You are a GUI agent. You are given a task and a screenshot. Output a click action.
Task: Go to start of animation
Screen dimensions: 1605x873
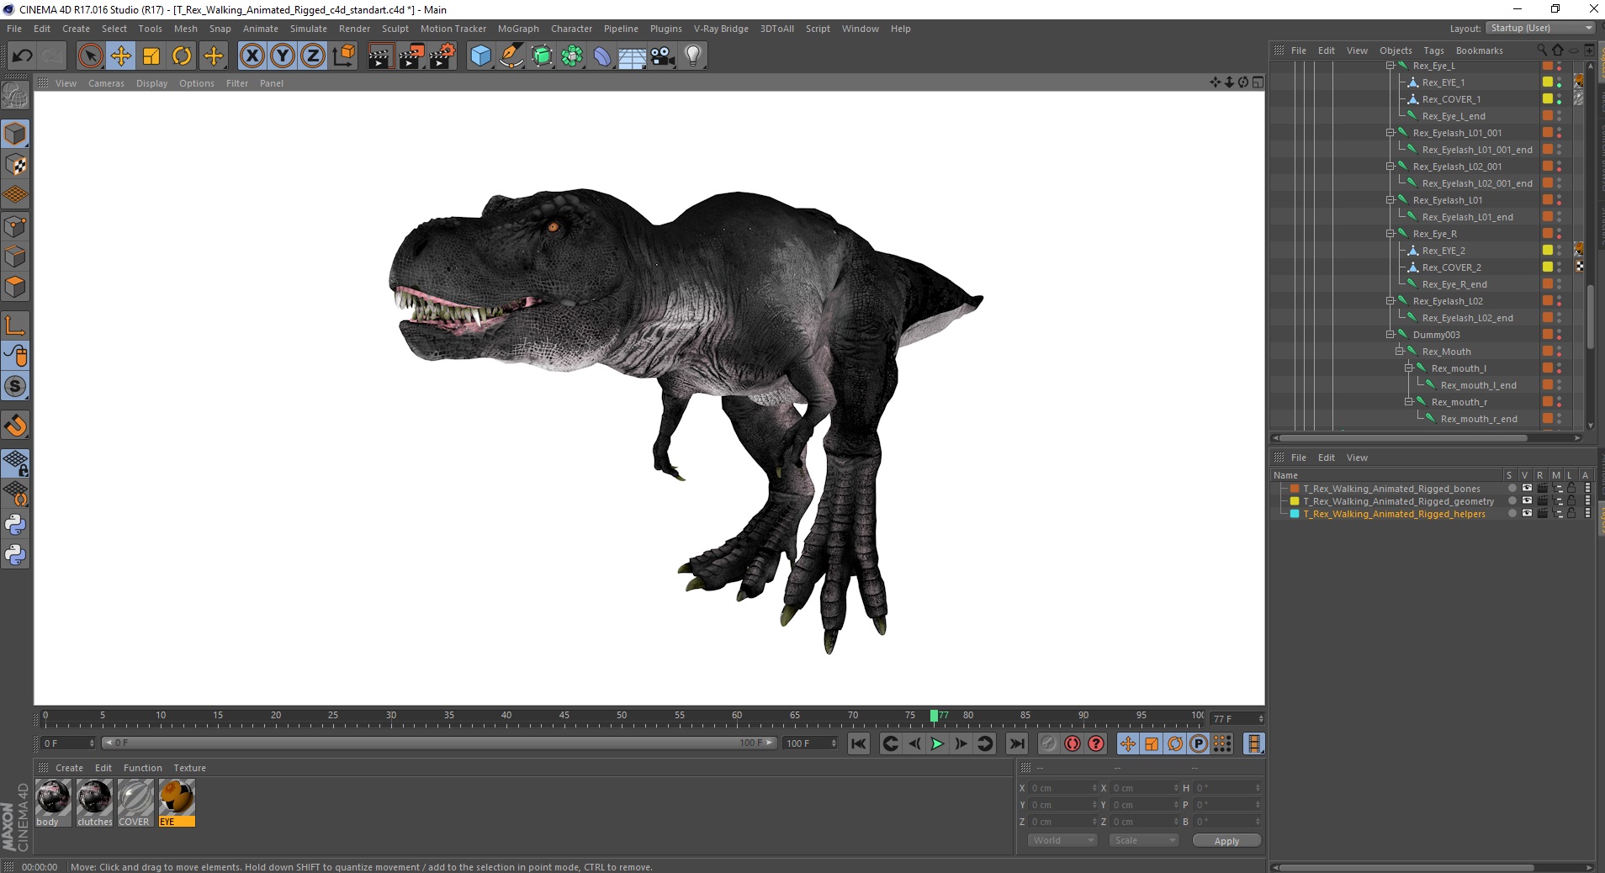pos(859,743)
